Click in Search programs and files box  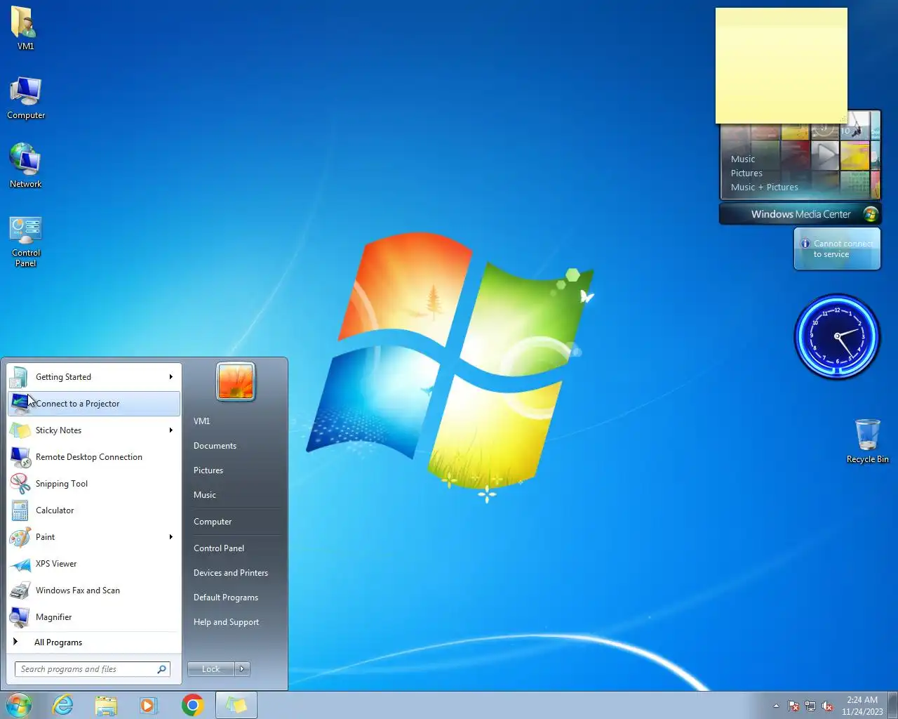tap(86, 669)
